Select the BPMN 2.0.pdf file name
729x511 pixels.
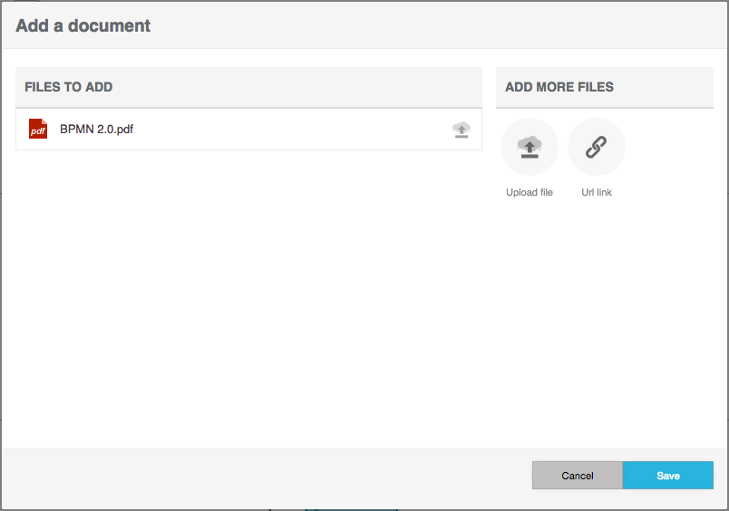coord(96,130)
